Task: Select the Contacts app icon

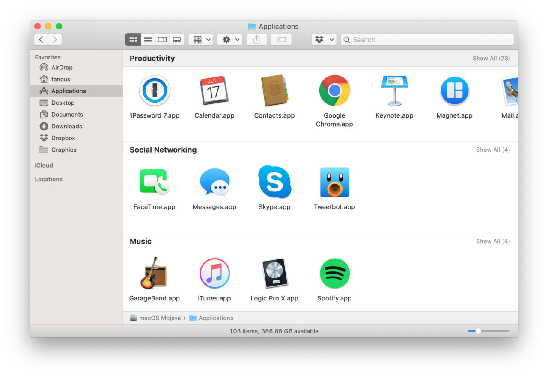Action: coord(274,91)
